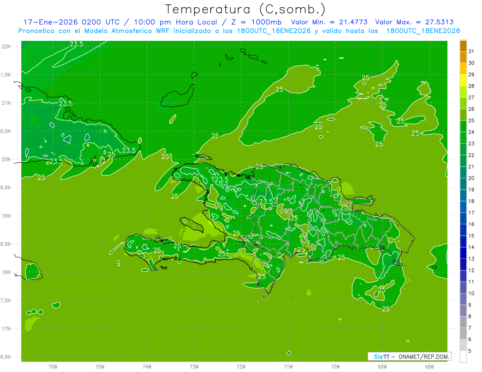Click the "18N" latitude axis label
Image resolution: width=482 pixels, height=372 pixels.
click(x=6, y=272)
